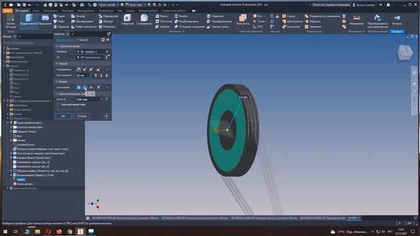The image size is (420, 236).
Task: Click the Измерение (Measure) tool
Action: pos(356,20)
